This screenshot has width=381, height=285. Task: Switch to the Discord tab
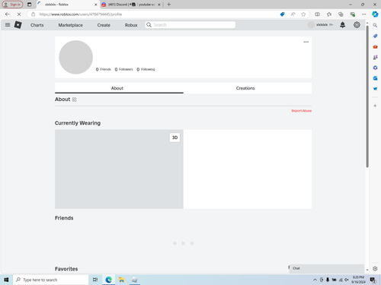pyautogui.click(x=131, y=5)
